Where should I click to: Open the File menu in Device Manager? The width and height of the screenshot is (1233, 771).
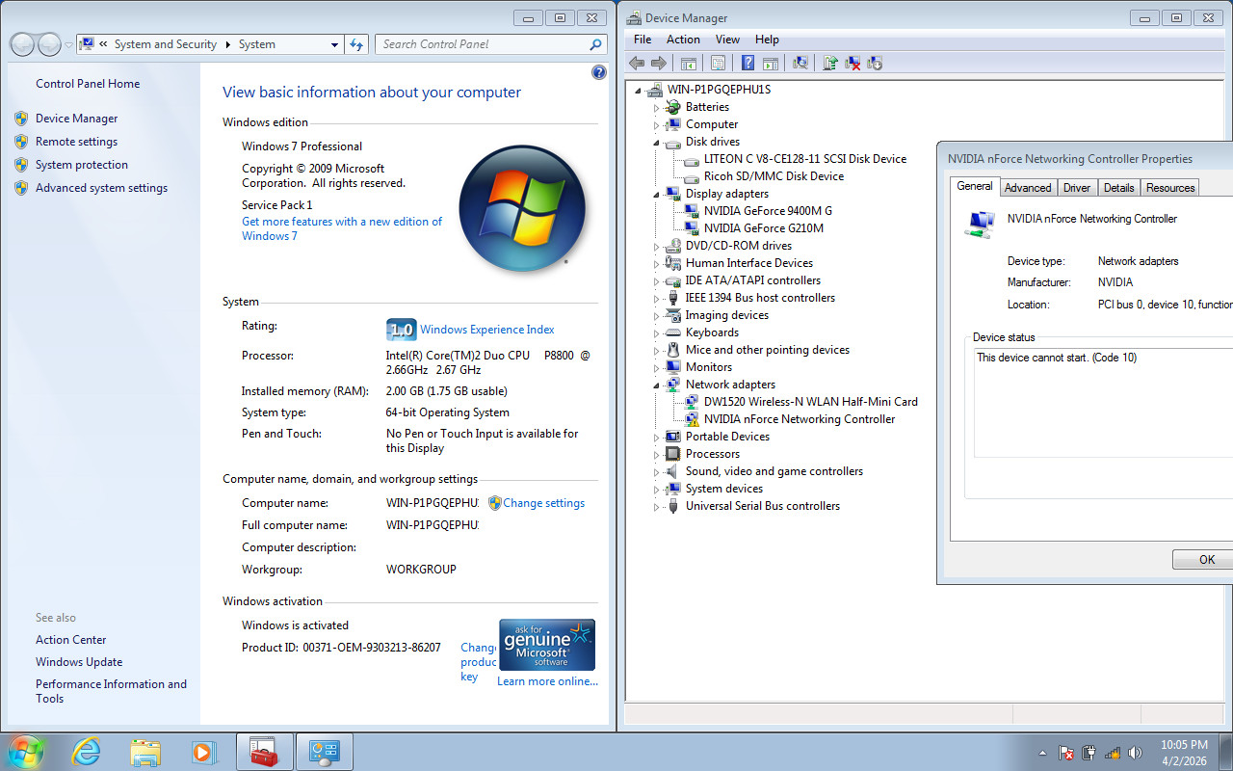tap(643, 40)
